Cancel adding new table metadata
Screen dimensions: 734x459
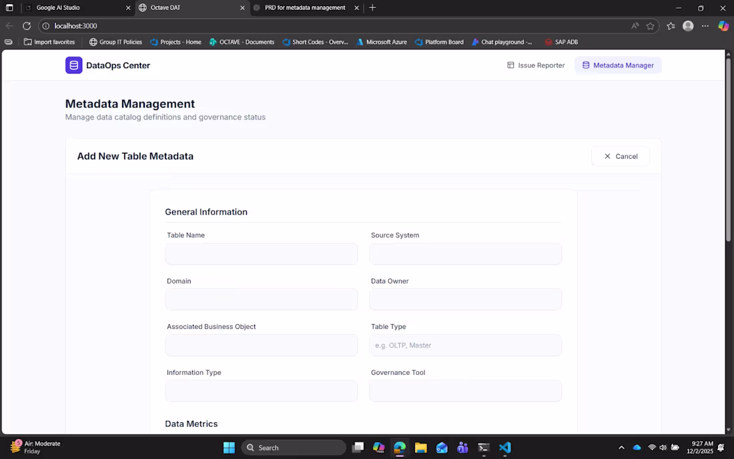coord(620,156)
